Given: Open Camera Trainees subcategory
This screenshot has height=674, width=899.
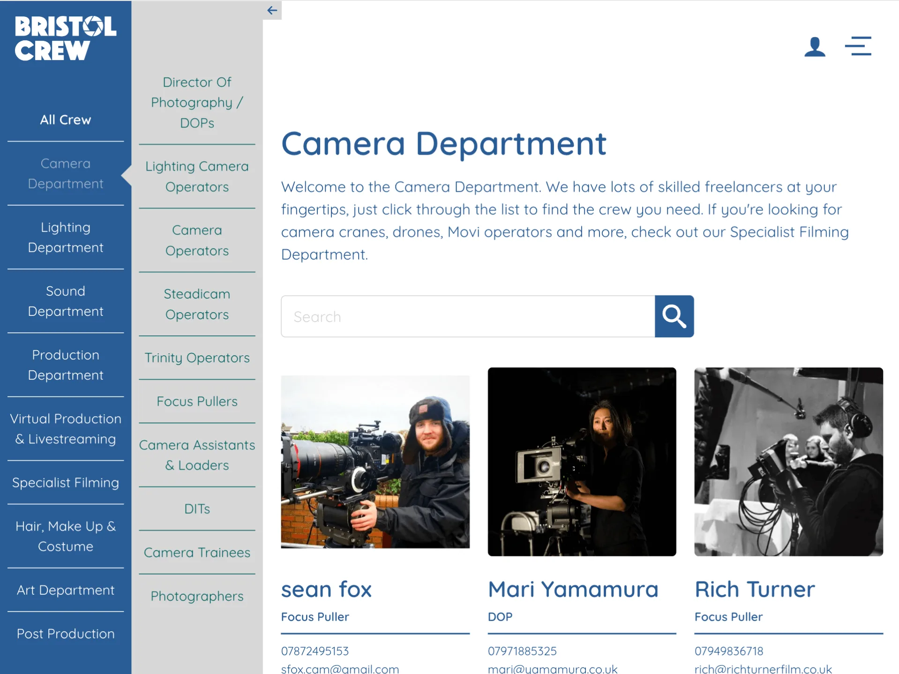Looking at the screenshot, I should point(197,552).
